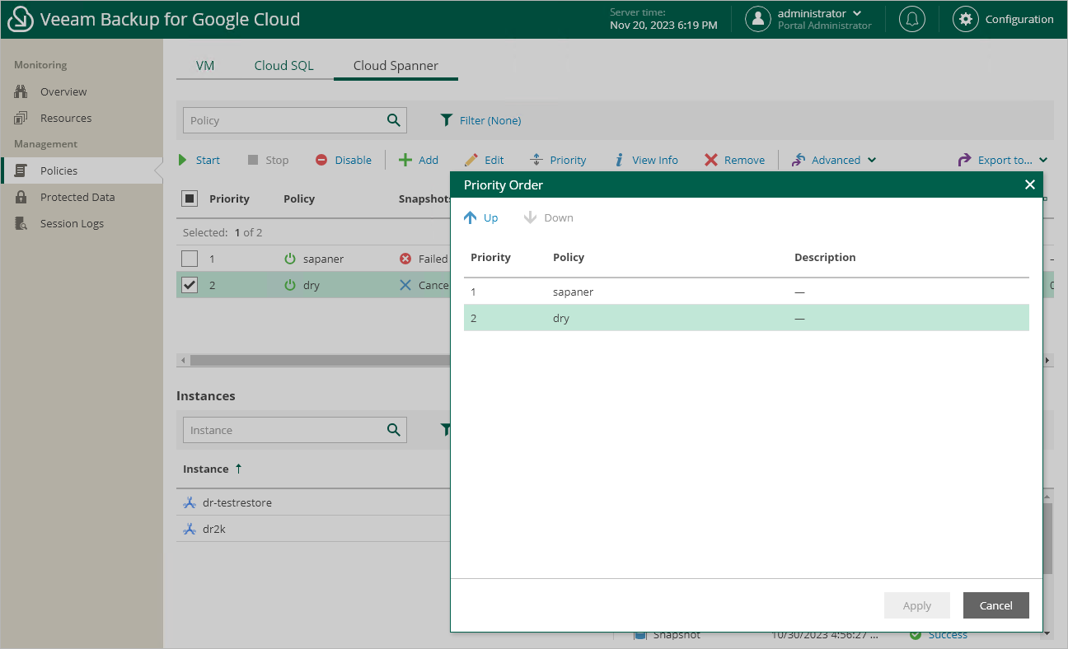Click Edit pencil icon

(x=471, y=160)
